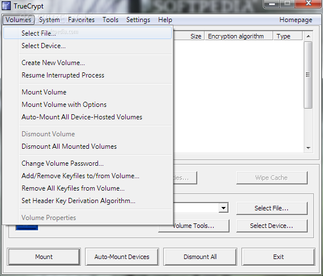Click the Type column header
The width and height of the screenshot is (323, 276).
(288, 36)
